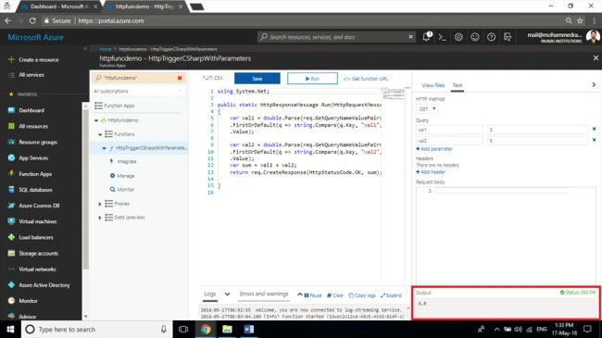Click Create a resource
Viewport: 602px width, 338px height.
[x=38, y=59]
